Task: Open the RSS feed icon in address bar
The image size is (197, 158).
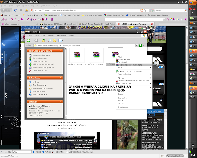Action: coord(142,10)
